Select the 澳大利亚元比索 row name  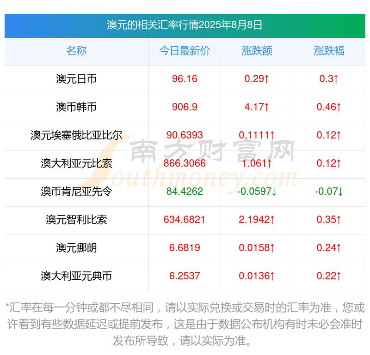[x=76, y=163]
